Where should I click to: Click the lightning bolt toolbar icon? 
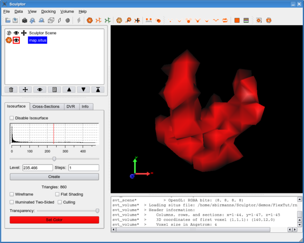79,20
